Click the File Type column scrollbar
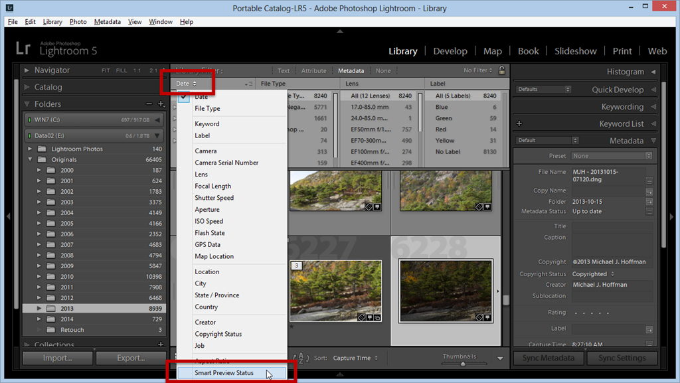This screenshot has width=680, height=383. [335, 125]
